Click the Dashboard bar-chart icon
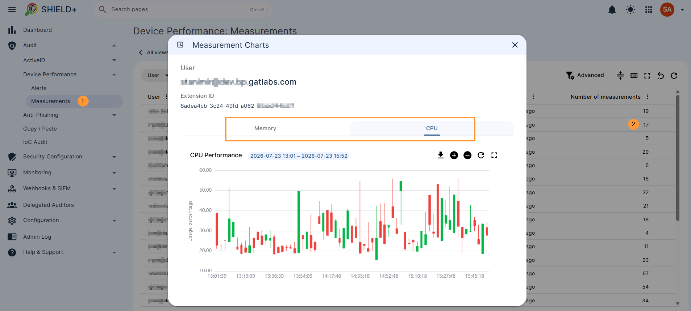The image size is (691, 311). click(x=12, y=30)
